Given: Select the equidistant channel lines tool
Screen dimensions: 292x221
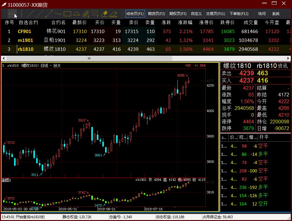Looking at the screenshot, I should pos(86,14).
